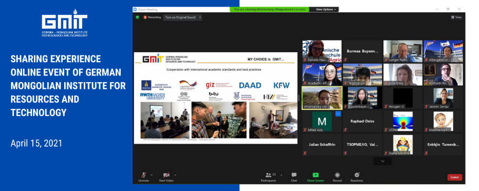The width and height of the screenshot is (479, 191).
Task: Click the KFW logo on shared slide
Action: point(281,85)
